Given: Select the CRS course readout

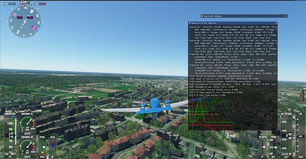Looking at the screenshot, I should click(40, 4).
